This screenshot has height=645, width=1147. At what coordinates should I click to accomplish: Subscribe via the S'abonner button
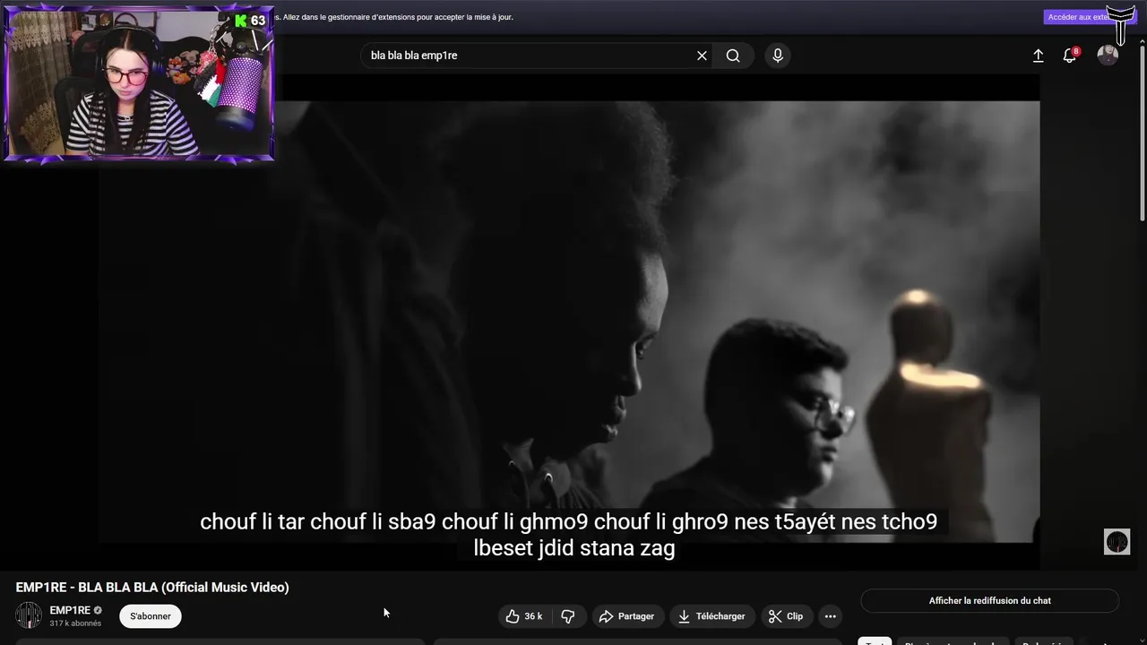pyautogui.click(x=151, y=616)
